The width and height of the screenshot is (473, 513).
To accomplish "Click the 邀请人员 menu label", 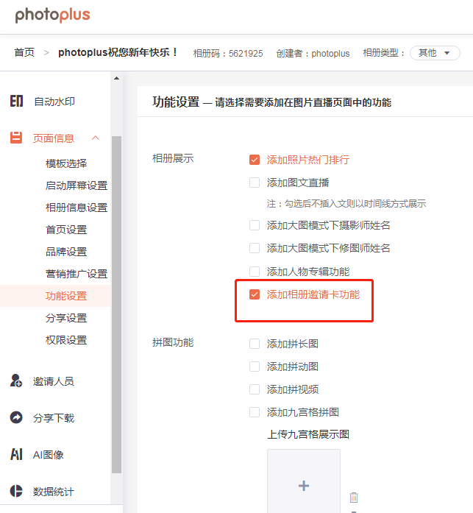I will 54,381.
